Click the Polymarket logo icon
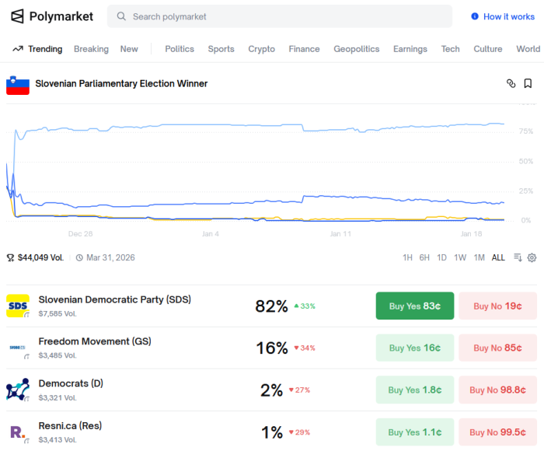Viewport: 544px width, 451px height. pos(17,16)
